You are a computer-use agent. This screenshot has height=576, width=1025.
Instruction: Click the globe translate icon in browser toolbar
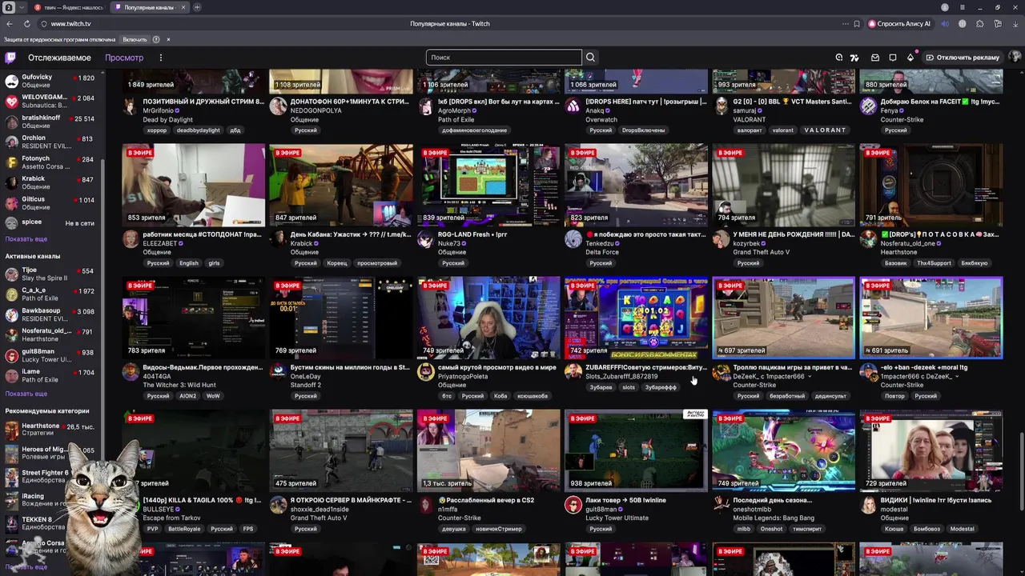coord(963,24)
